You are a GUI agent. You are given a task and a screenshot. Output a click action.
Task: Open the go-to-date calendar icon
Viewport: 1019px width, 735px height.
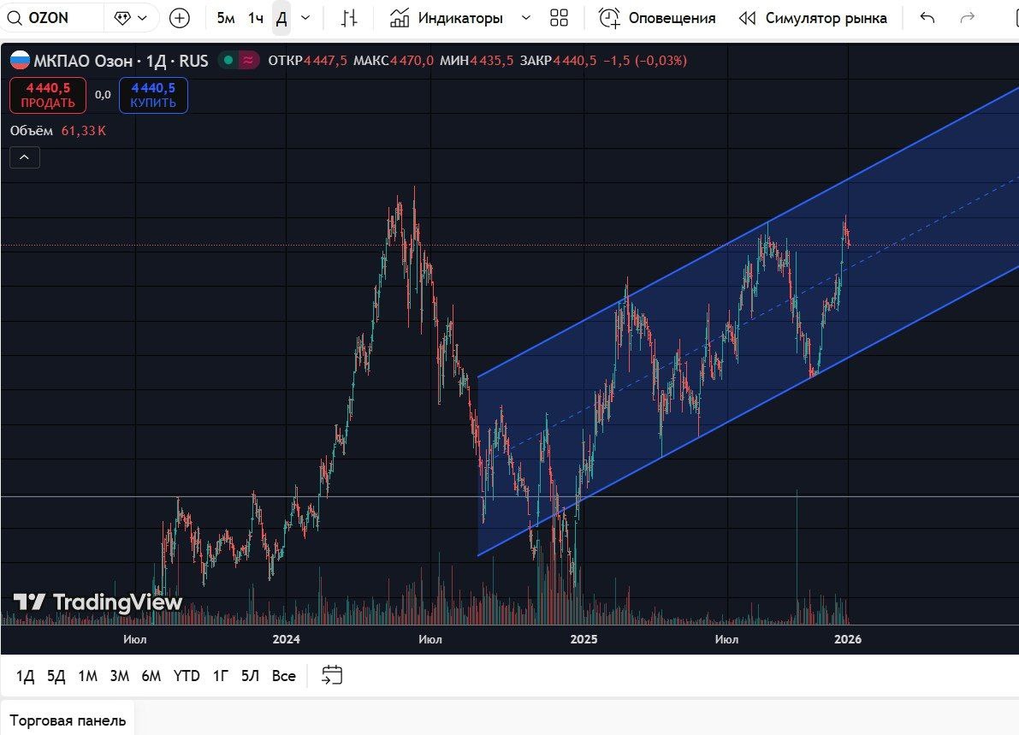(x=332, y=675)
